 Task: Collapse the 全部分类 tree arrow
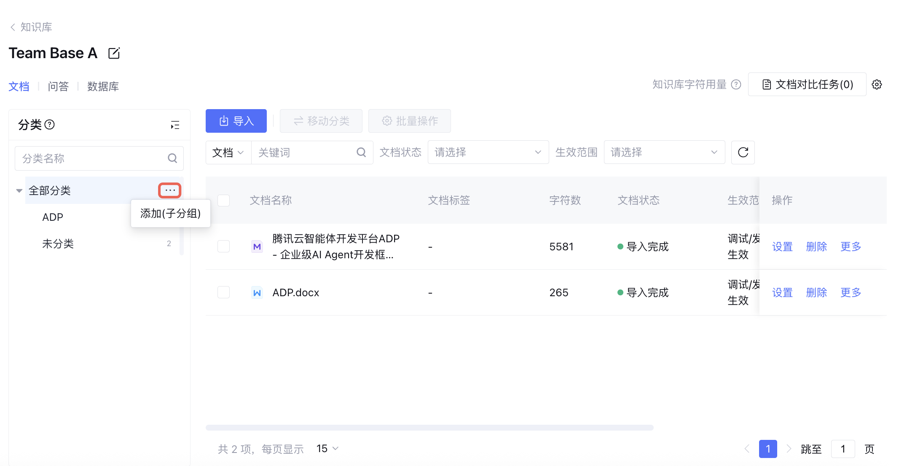pyautogui.click(x=19, y=191)
